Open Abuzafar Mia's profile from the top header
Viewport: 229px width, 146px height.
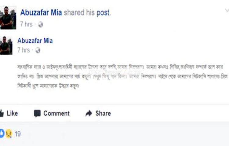click(x=41, y=13)
